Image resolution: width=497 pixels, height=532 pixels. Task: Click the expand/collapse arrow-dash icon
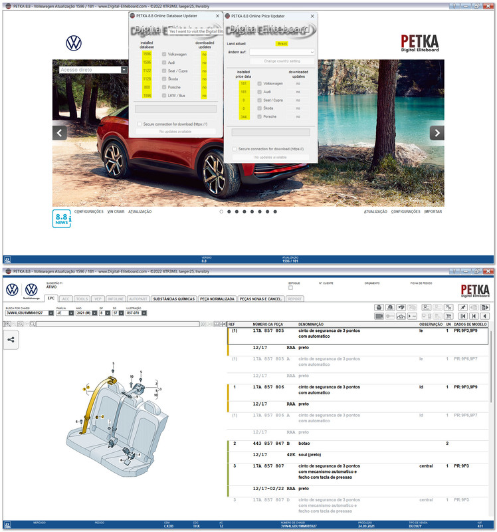(412, 317)
